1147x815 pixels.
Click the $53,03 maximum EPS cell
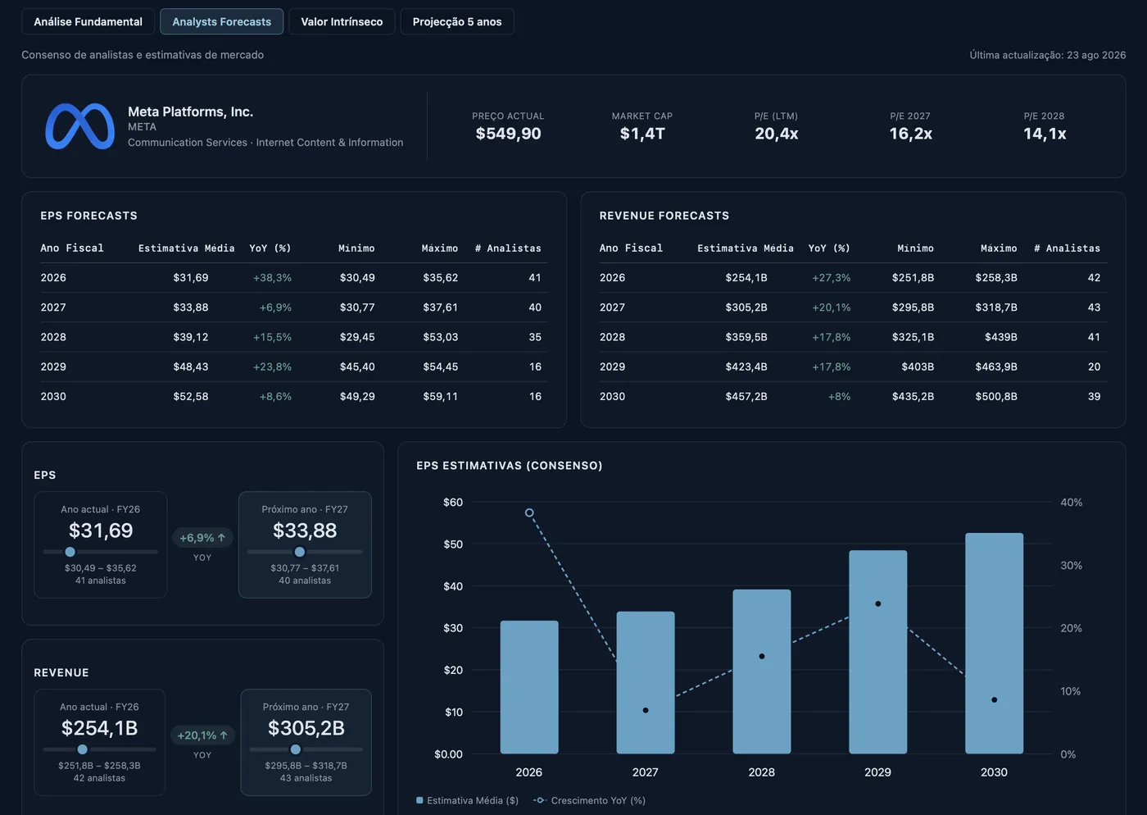click(441, 337)
